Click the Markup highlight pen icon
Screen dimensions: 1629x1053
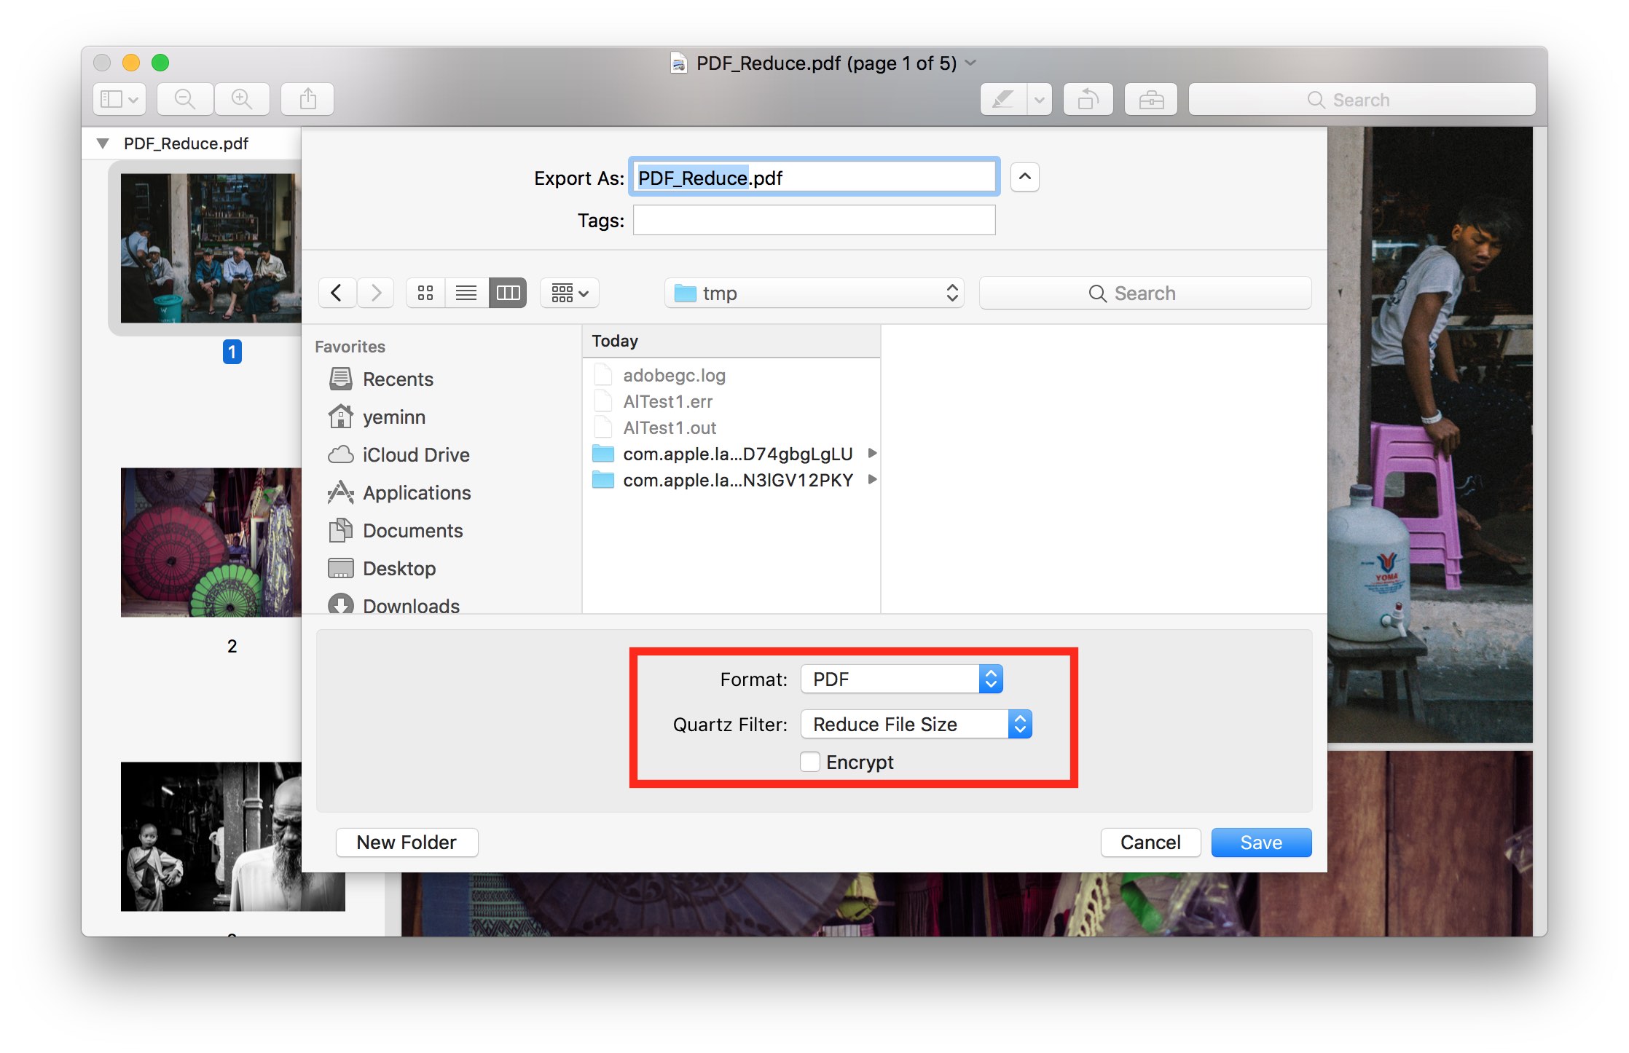[1003, 99]
